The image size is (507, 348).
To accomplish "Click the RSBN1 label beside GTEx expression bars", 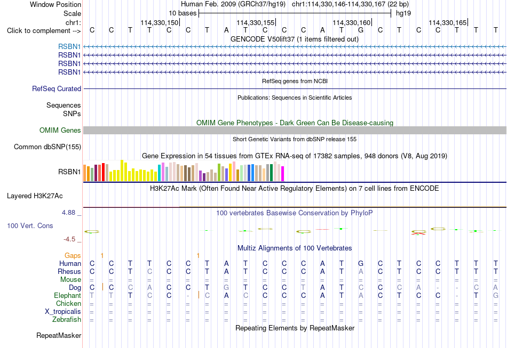I will [x=69, y=172].
